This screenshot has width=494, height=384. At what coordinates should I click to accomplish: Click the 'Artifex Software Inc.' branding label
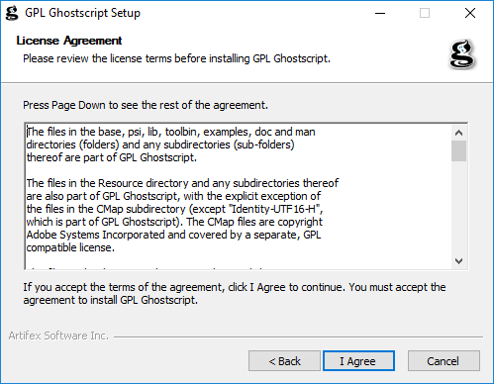[x=58, y=336]
